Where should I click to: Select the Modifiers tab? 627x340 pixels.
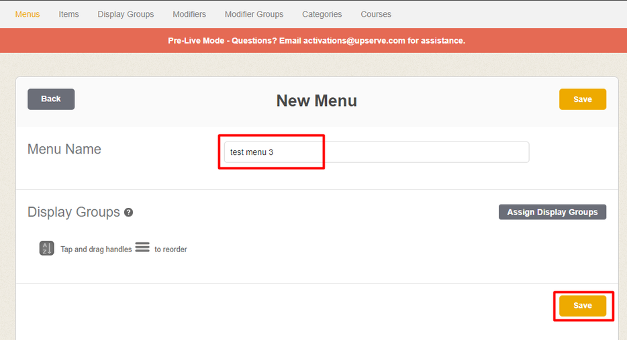tap(189, 14)
